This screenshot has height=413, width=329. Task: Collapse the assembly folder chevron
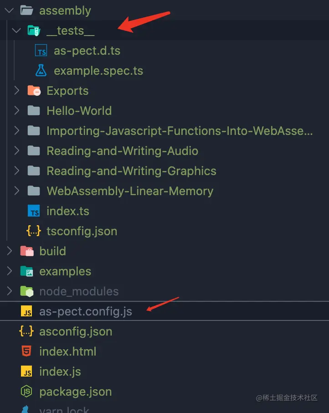pos(9,10)
